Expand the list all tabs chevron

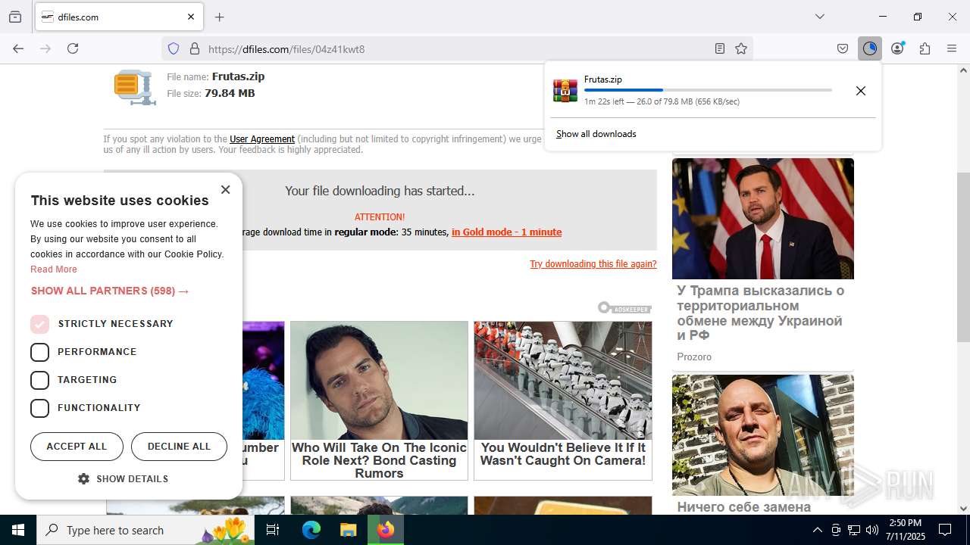coord(820,17)
